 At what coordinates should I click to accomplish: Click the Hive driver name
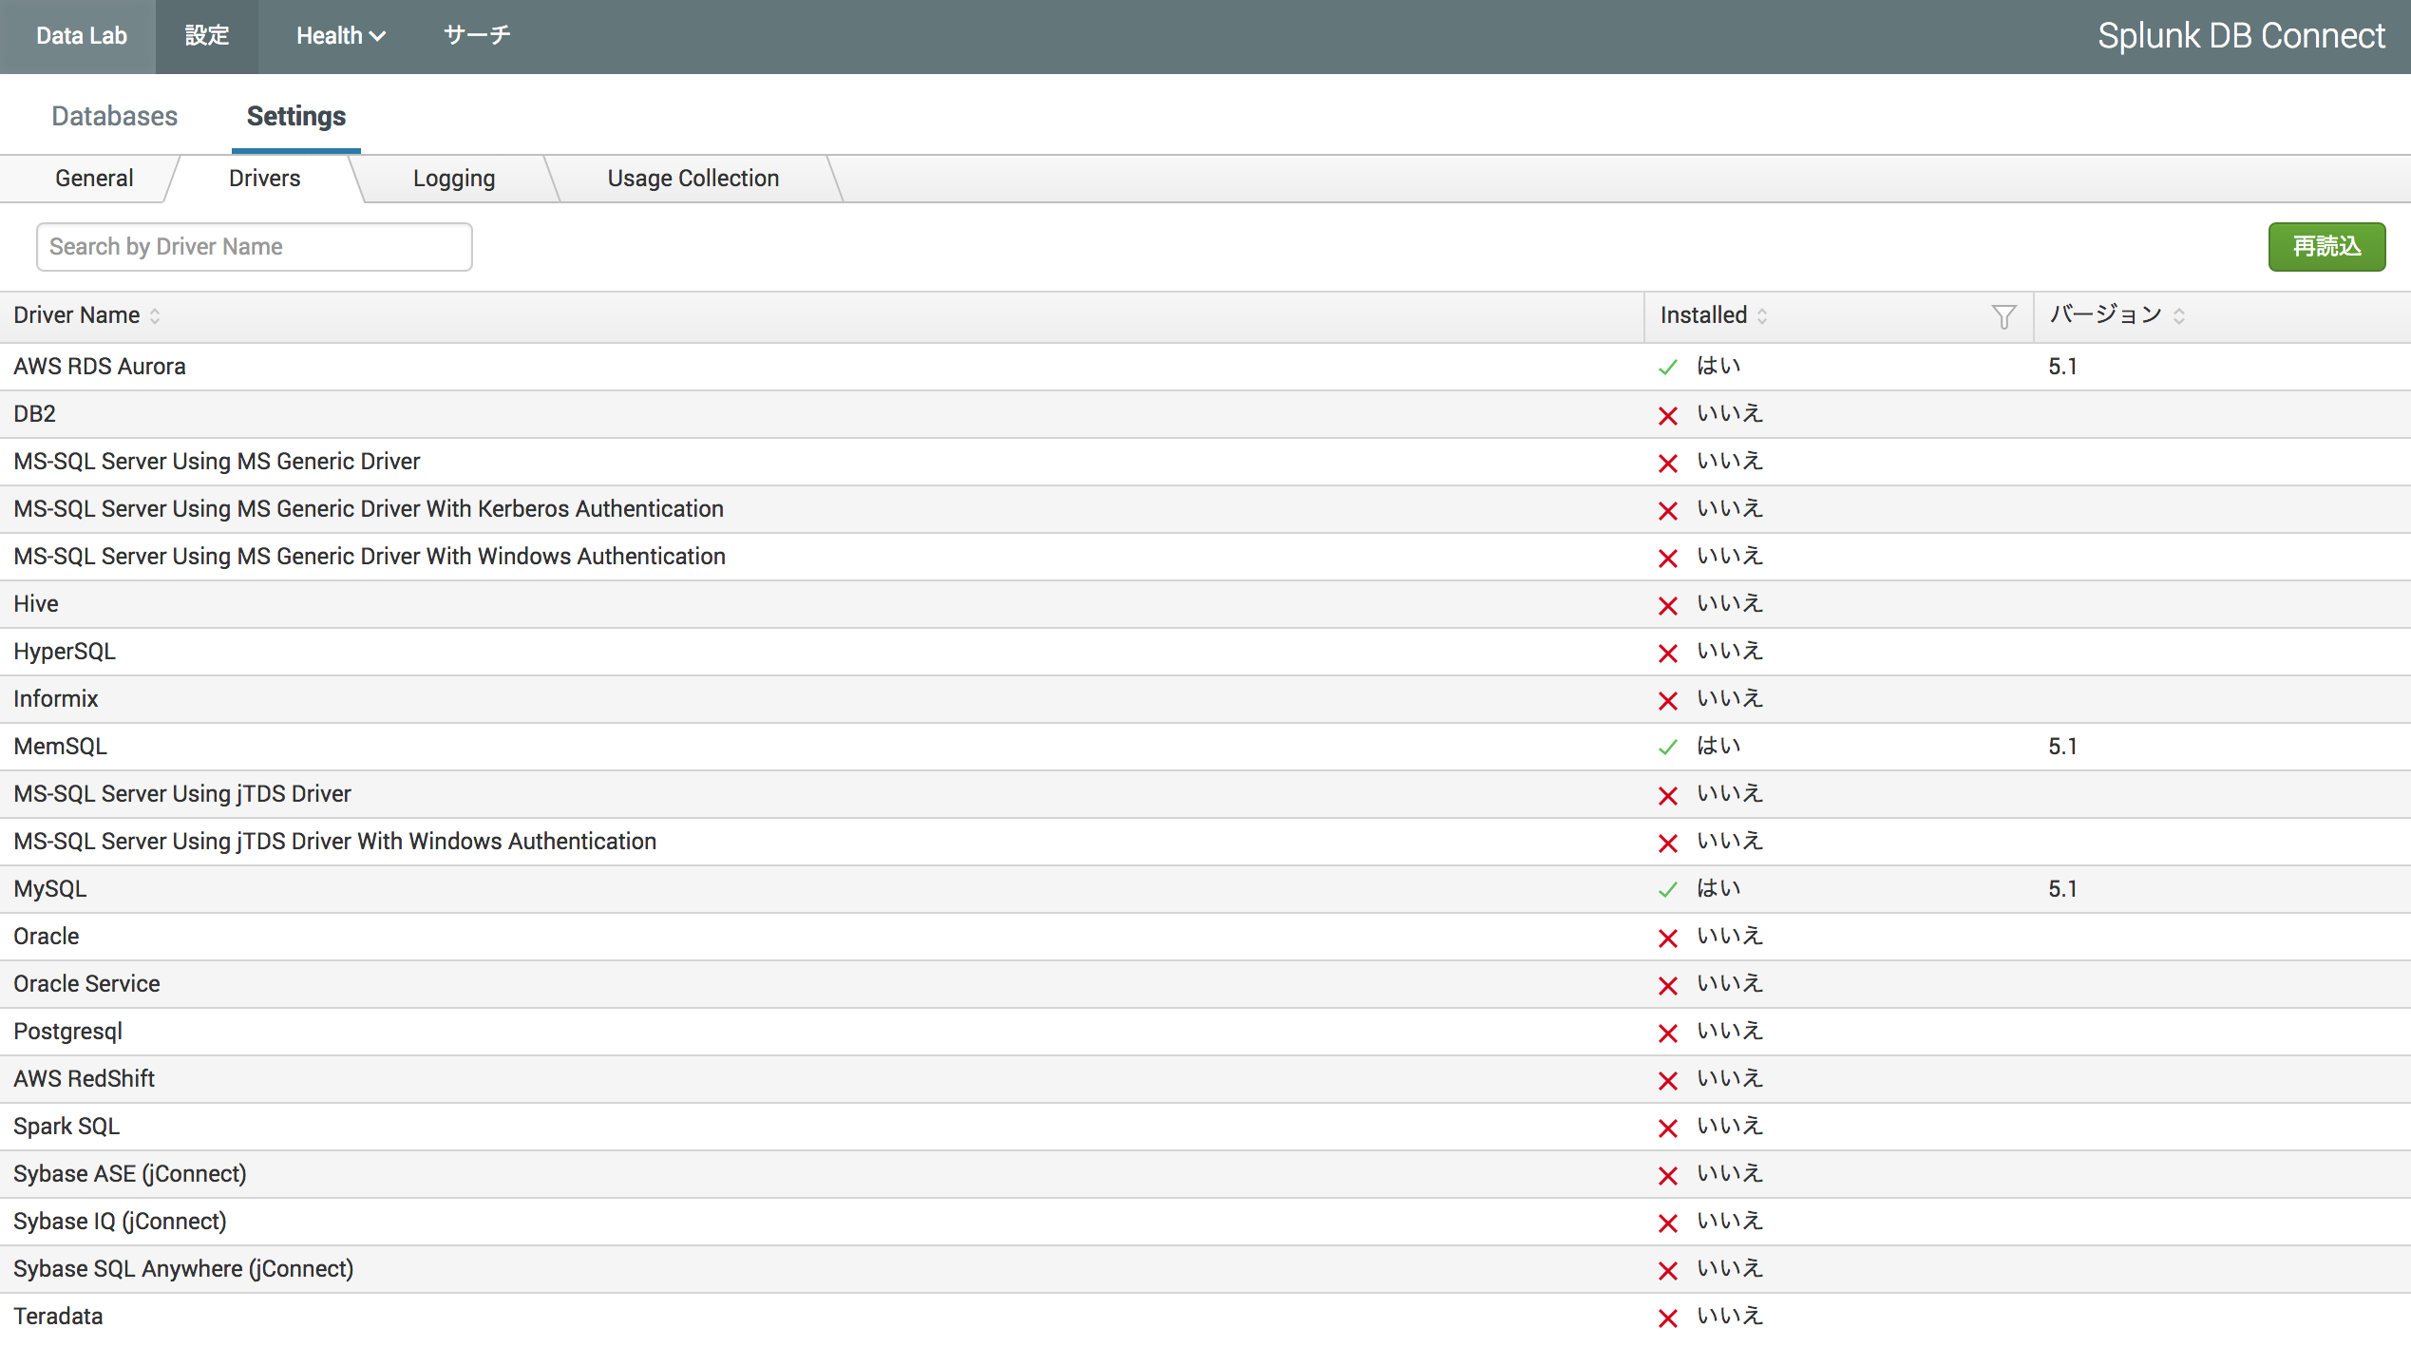pyautogui.click(x=35, y=604)
